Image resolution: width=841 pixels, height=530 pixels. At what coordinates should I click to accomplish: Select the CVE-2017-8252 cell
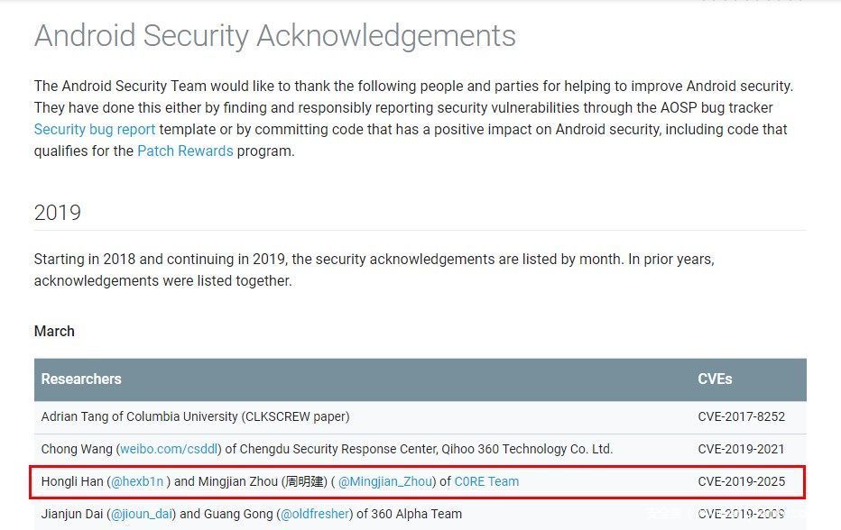[741, 416]
